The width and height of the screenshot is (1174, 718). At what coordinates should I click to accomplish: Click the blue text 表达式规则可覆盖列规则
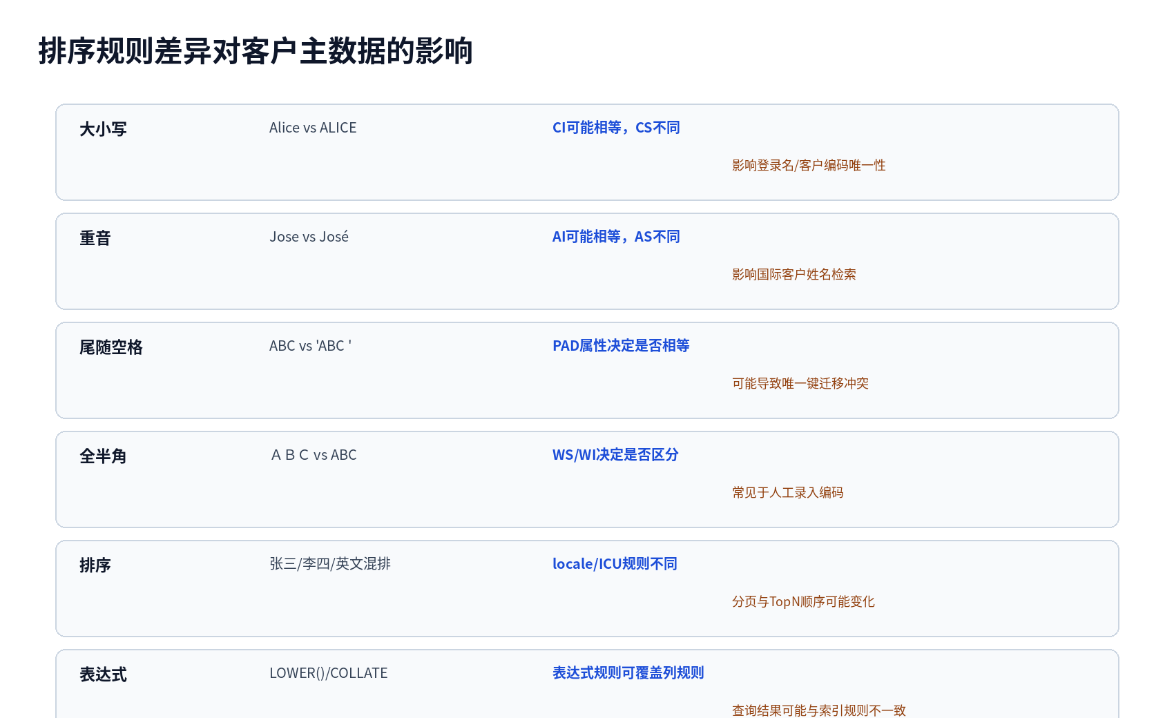coord(628,673)
